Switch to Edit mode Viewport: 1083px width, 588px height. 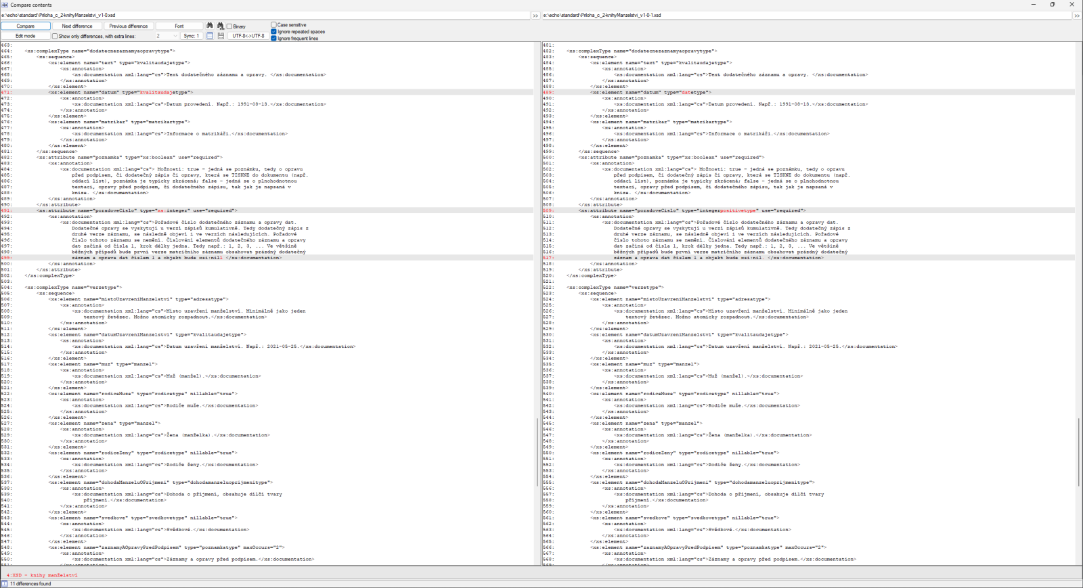coord(26,36)
